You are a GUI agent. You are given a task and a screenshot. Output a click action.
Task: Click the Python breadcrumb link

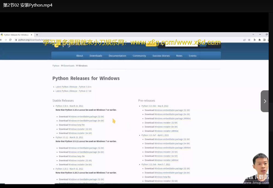(x=56, y=66)
